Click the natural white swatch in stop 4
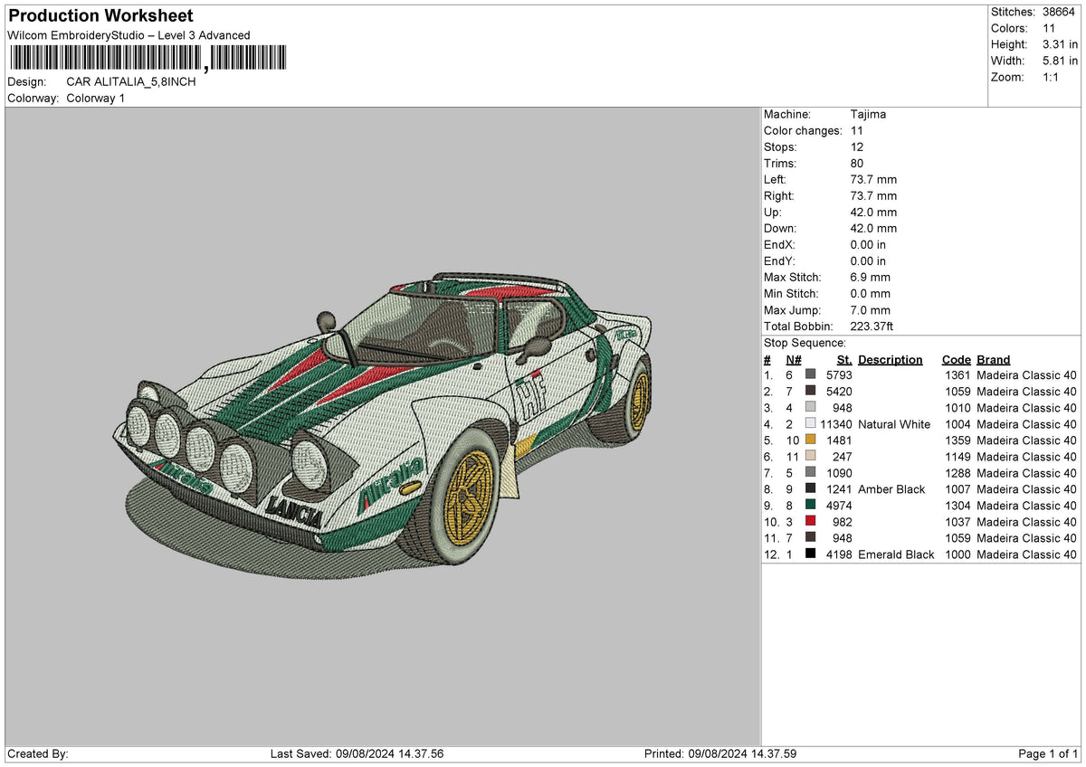The height and width of the screenshot is (767, 1086). (x=810, y=423)
